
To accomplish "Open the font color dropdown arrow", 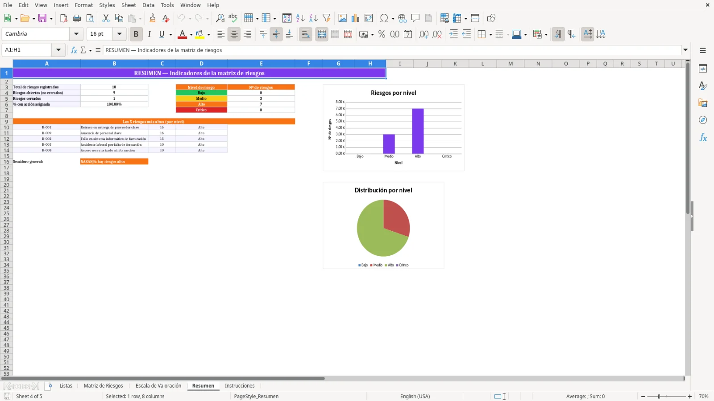I will point(191,34).
